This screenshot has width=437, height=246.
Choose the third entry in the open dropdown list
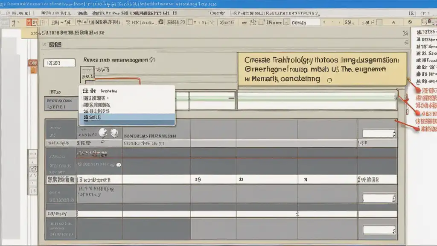(x=127, y=105)
